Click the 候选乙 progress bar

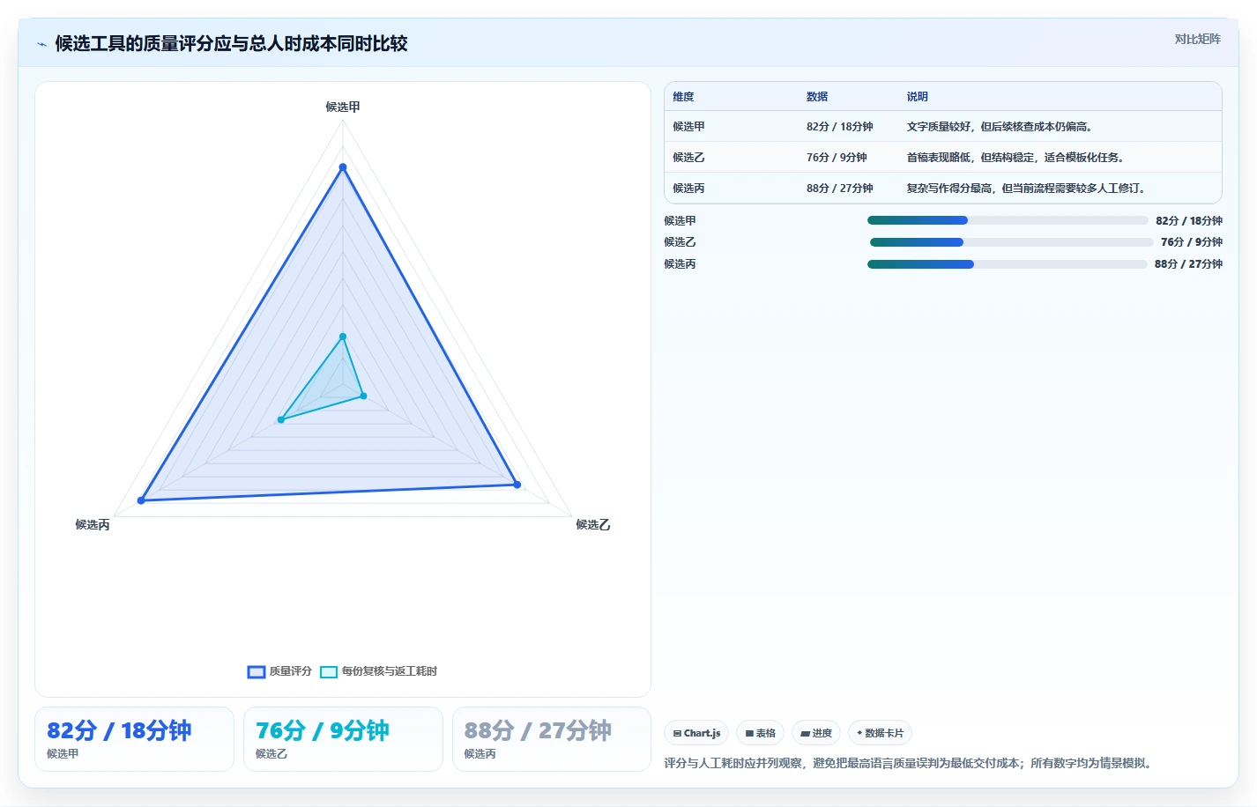(1011, 242)
